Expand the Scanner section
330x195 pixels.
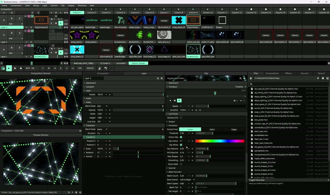tap(172, 168)
